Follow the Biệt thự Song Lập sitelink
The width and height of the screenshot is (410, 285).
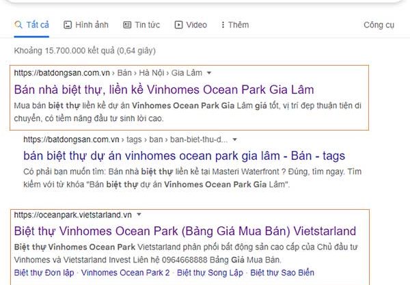pyautogui.click(x=210, y=273)
